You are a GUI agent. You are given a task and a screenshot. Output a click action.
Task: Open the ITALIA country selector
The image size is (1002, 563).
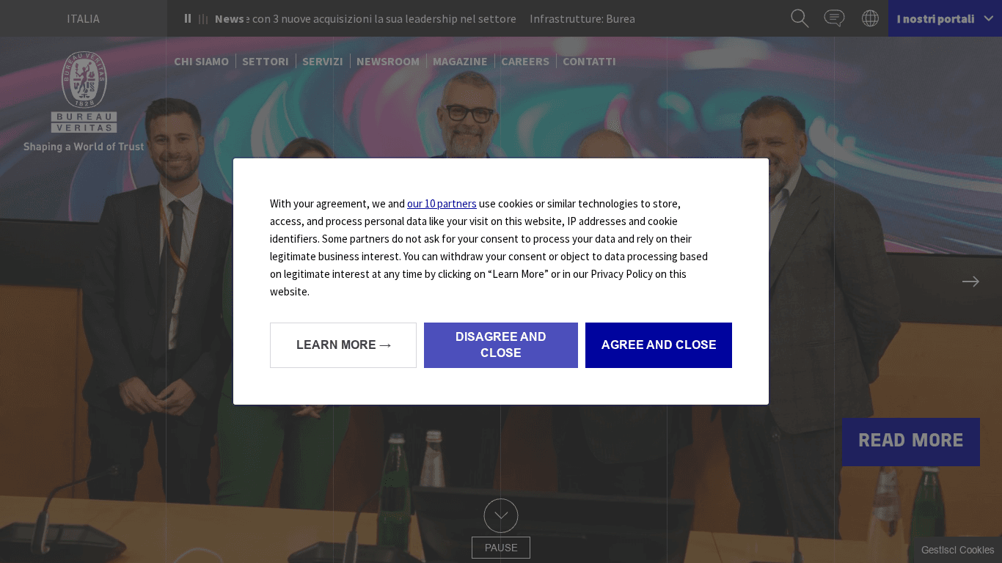83,18
